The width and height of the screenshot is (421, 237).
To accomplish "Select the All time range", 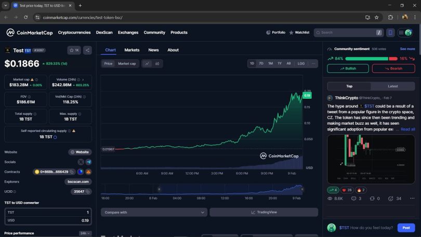I will click(288, 63).
